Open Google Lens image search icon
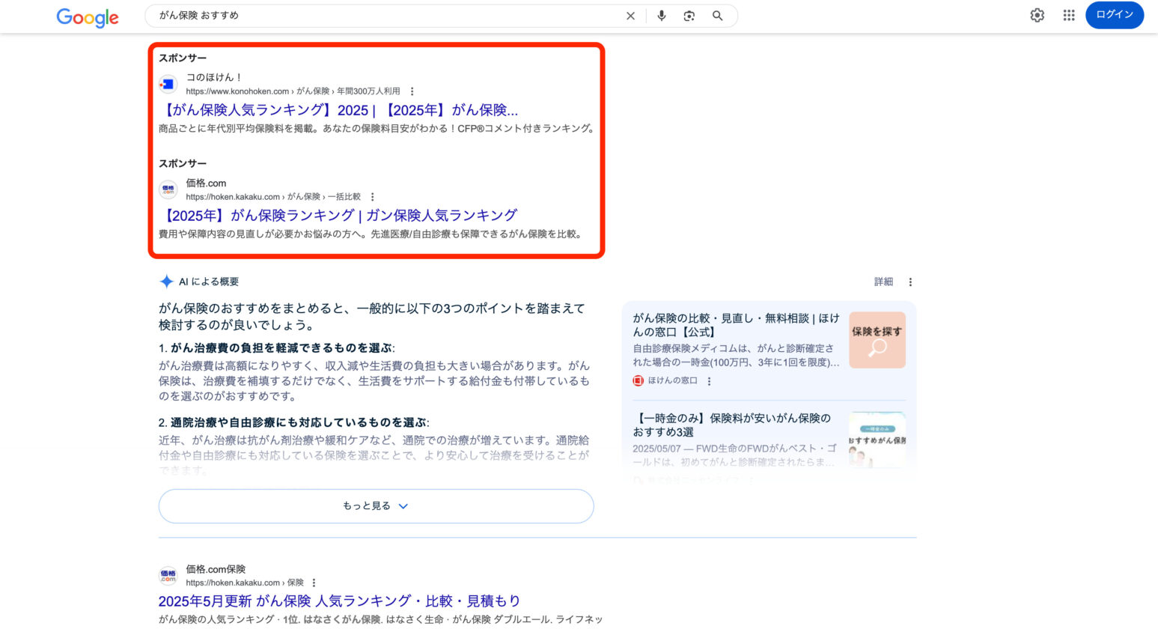Screen dimensions: 1158x629 689,16
